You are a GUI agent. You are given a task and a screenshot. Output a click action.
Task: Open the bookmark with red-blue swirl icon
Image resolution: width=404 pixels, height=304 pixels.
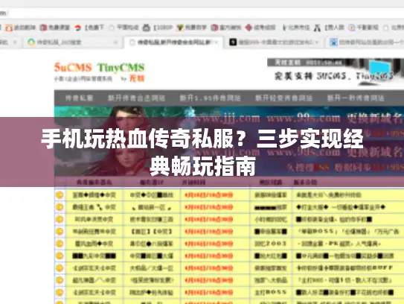[x=89, y=28]
